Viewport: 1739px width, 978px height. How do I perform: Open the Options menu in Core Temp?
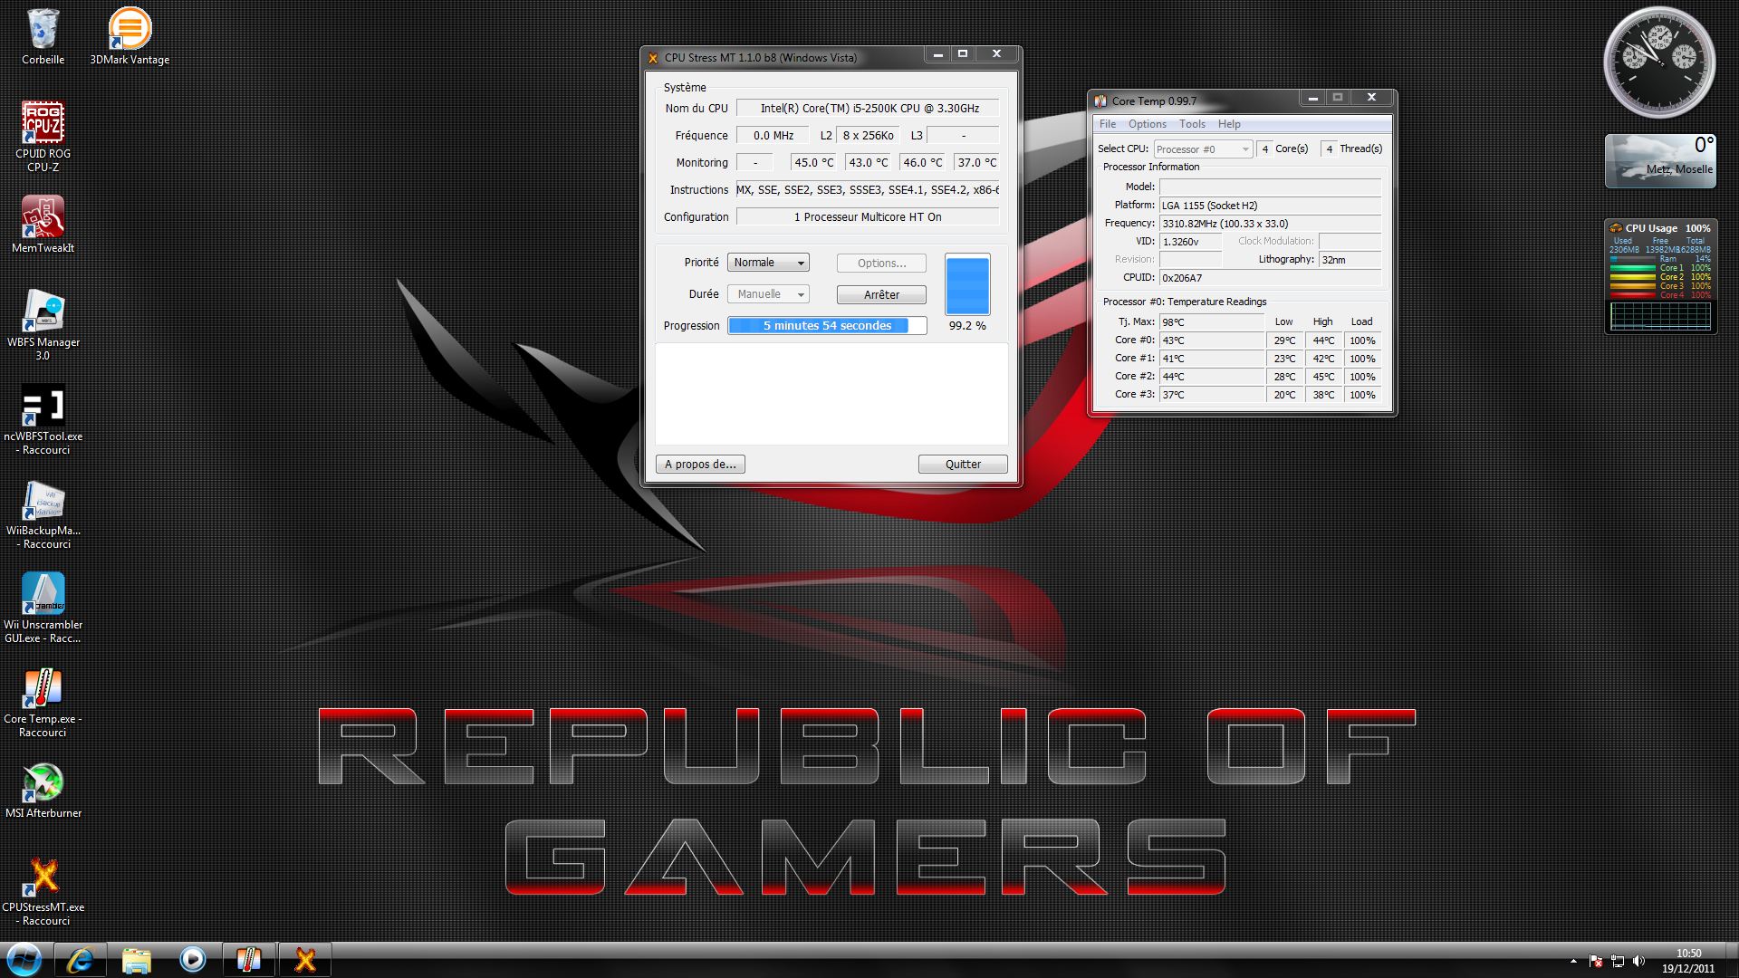1147,124
